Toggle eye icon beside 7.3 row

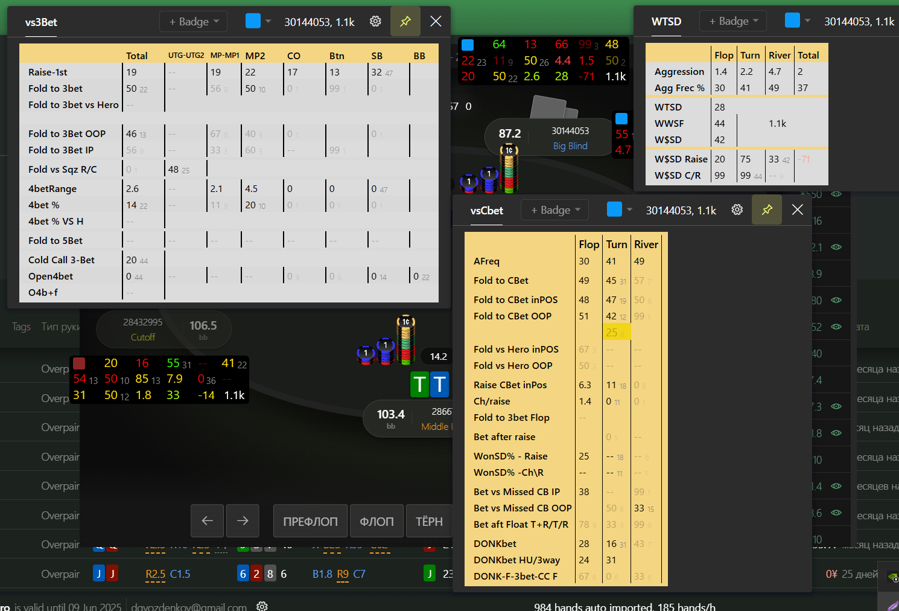pyautogui.click(x=836, y=406)
